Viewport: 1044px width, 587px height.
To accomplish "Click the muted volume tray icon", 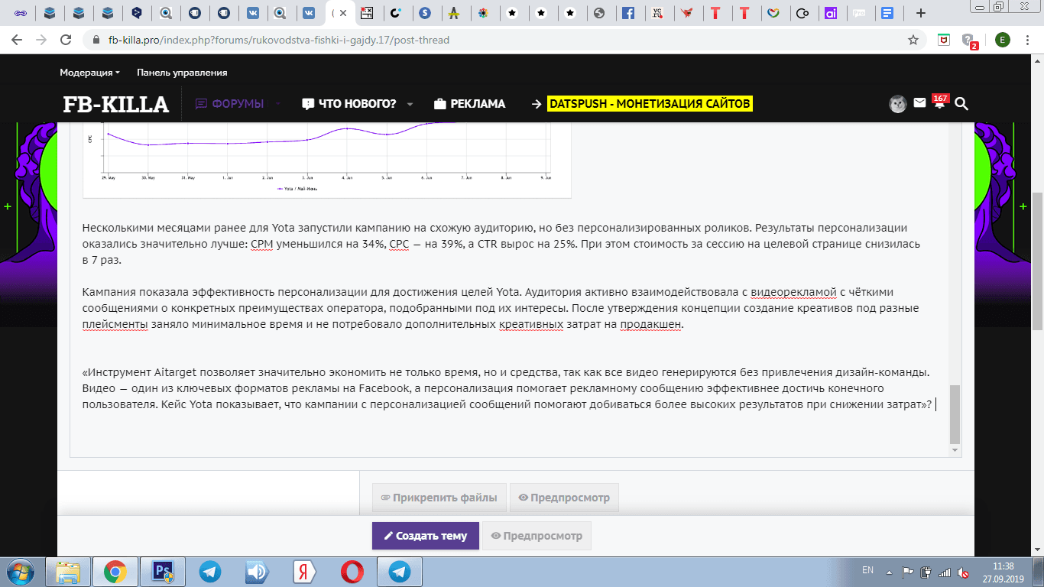I will click(x=965, y=572).
